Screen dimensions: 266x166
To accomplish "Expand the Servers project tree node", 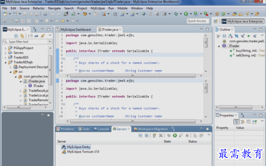I will pyautogui.click(x=5, y=53).
